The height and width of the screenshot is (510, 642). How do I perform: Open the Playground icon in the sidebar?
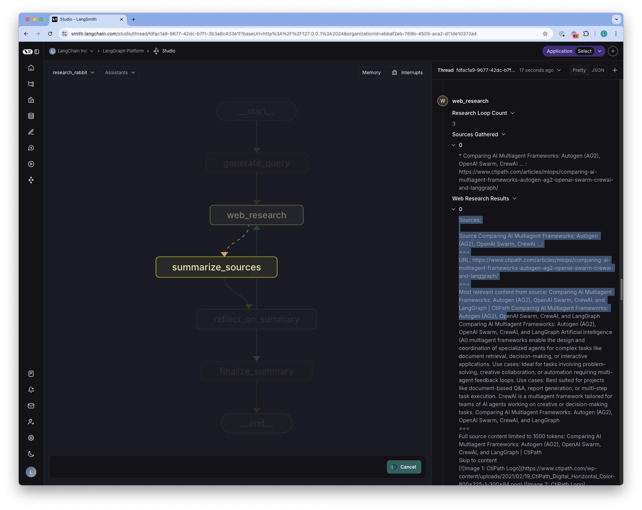31,164
